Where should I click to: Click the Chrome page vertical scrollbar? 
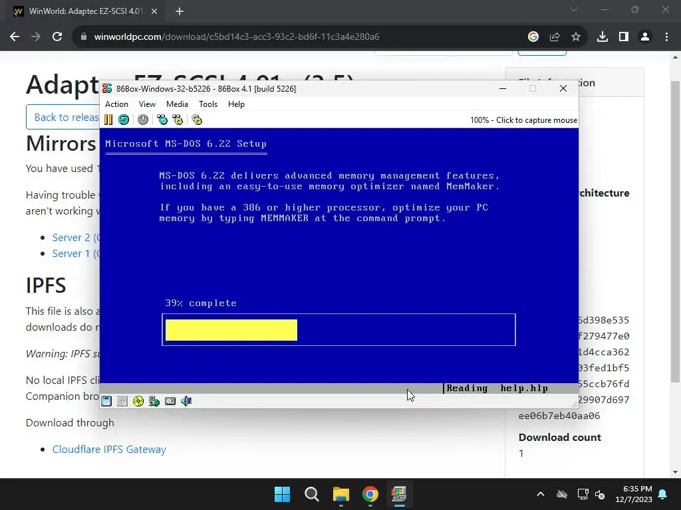675,232
